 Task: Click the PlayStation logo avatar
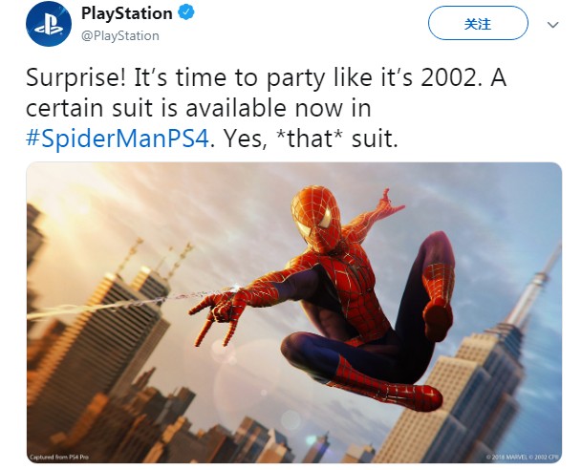coord(48,23)
